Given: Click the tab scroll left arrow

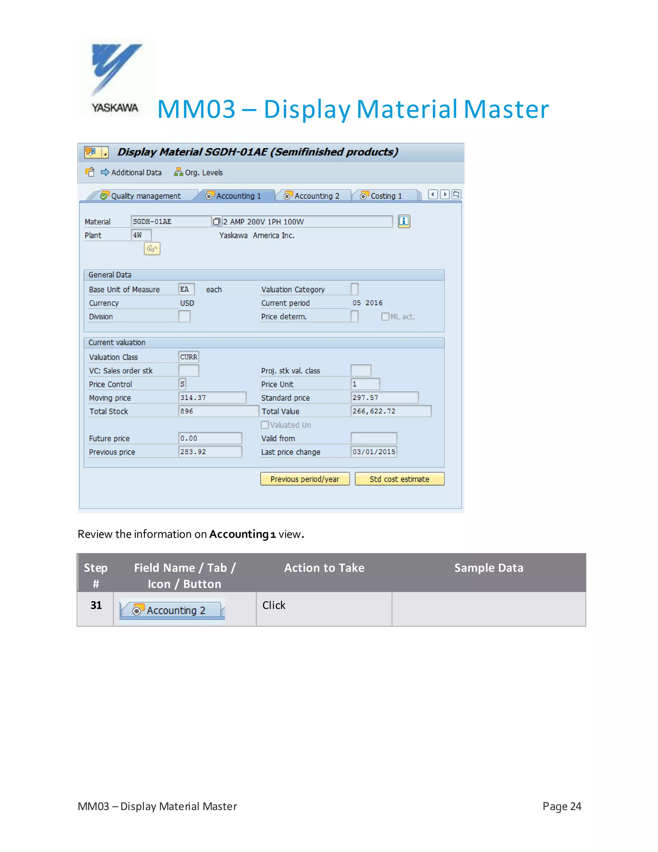Looking at the screenshot, I should 433,194.
